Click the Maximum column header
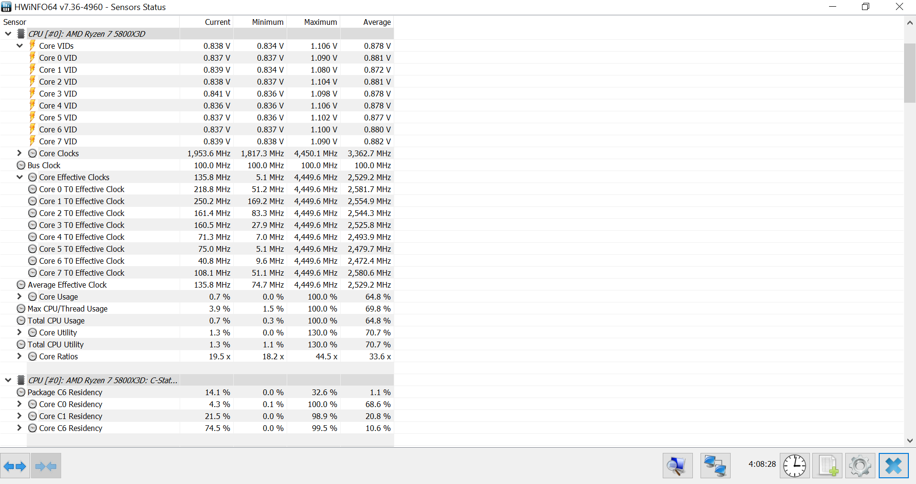 click(313, 22)
